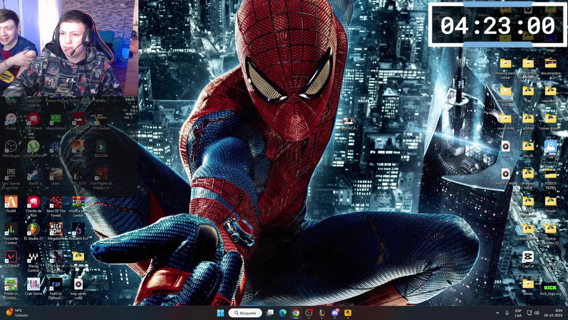Select the Crab Game shortcut
568x320 pixels.
click(x=33, y=287)
